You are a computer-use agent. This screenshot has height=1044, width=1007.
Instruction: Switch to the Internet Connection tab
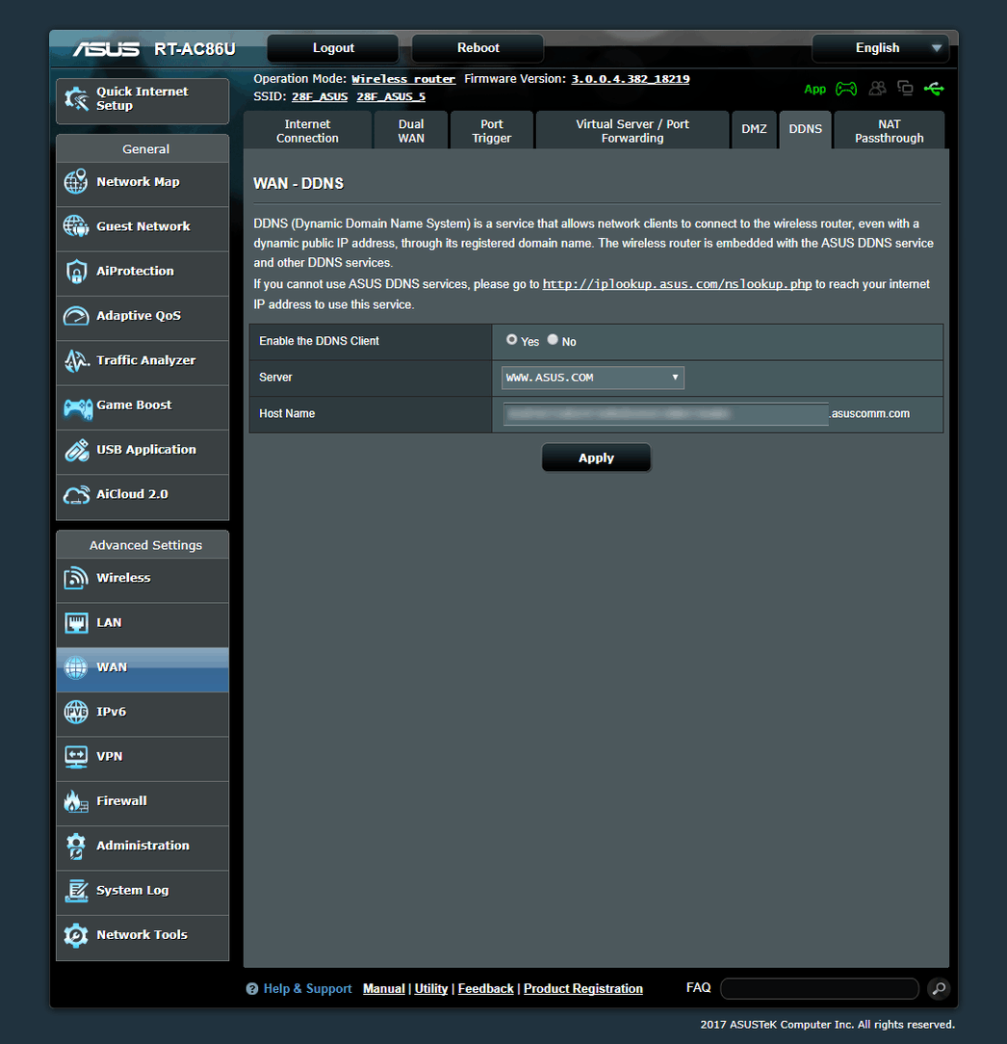click(x=307, y=131)
